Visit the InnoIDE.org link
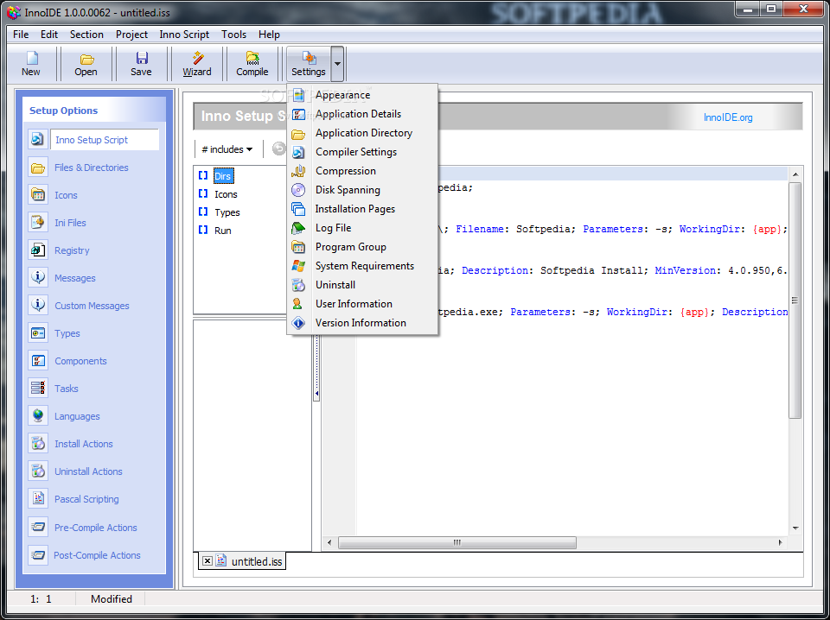 coord(728,117)
